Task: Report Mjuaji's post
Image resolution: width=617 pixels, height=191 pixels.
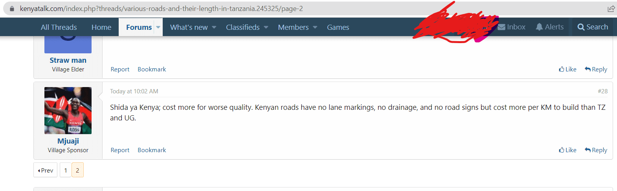Action: pos(120,150)
